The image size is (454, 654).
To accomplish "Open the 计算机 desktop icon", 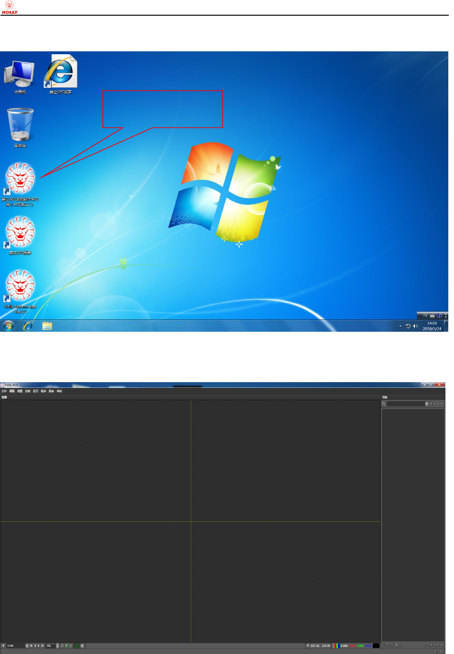I will [19, 77].
